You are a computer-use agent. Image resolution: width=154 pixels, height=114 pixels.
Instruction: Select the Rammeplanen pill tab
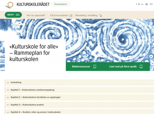click(61, 4)
